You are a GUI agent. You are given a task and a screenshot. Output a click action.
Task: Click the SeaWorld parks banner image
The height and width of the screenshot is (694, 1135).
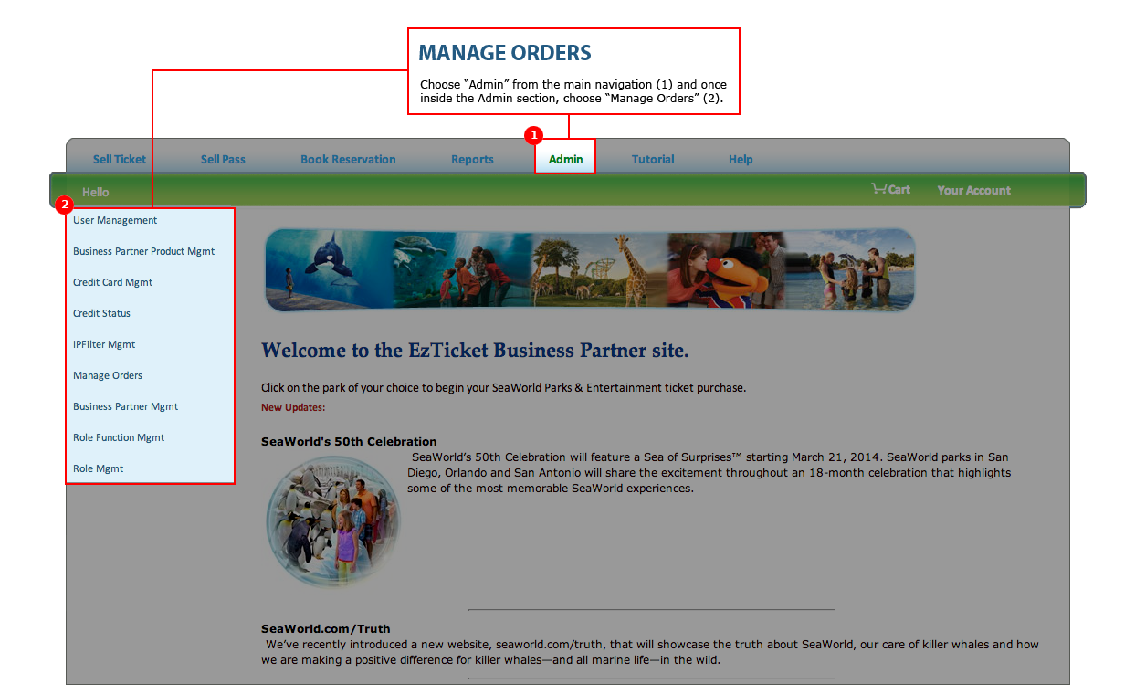pos(590,270)
